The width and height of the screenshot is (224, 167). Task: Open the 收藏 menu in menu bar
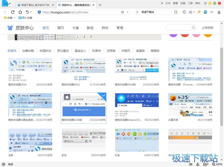tap(183, 3)
